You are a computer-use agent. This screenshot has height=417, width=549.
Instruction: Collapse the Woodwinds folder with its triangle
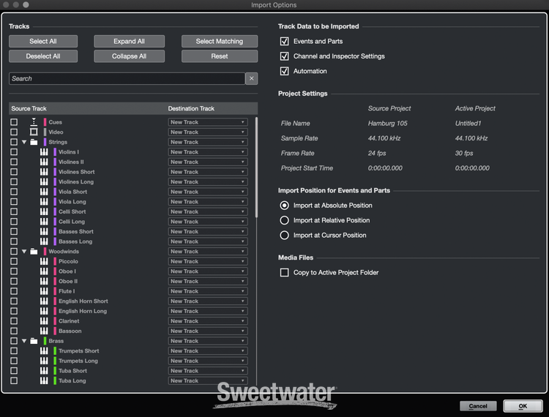[24, 252]
